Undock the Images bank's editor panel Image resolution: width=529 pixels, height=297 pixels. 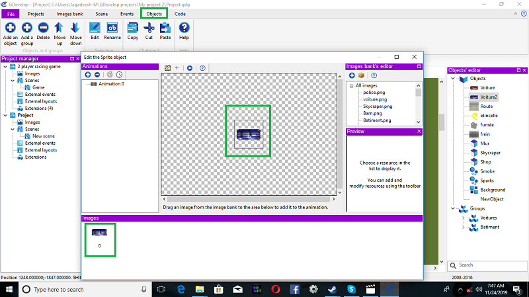coord(419,67)
